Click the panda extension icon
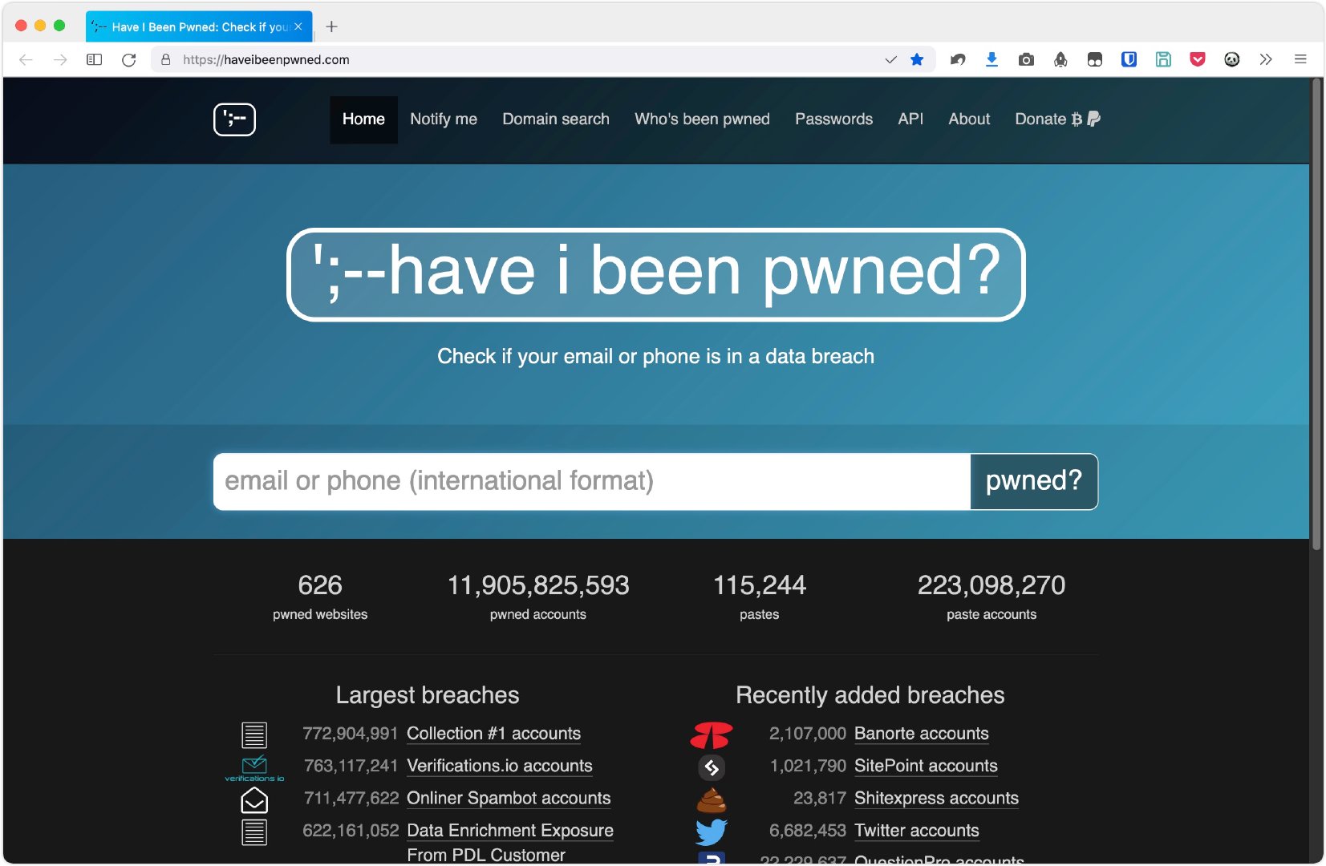This screenshot has width=1326, height=866. pos(1232,59)
